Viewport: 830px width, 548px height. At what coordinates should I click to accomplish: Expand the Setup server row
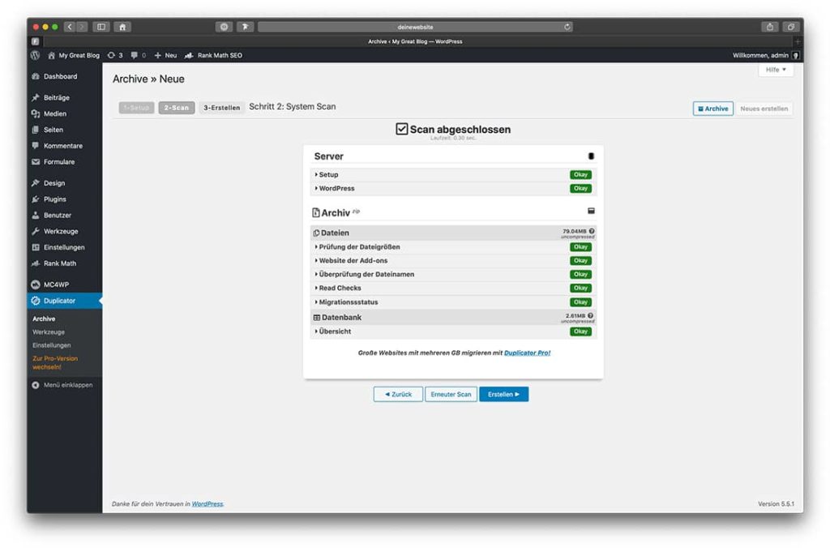pyautogui.click(x=453, y=175)
